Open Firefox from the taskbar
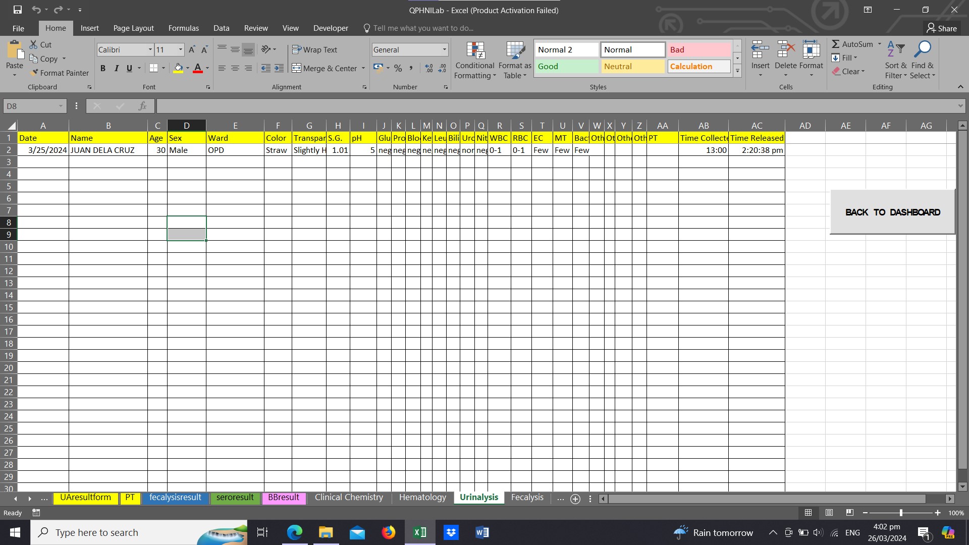This screenshot has height=545, width=969. (x=388, y=532)
